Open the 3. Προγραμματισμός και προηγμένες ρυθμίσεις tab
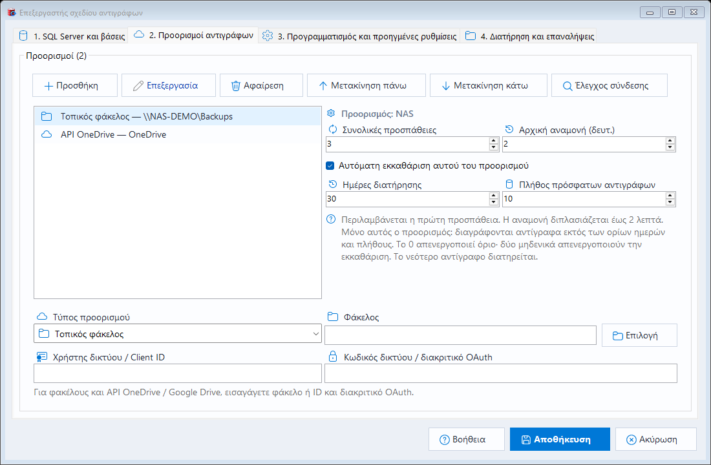Screen dimensions: 711x465 359,36
